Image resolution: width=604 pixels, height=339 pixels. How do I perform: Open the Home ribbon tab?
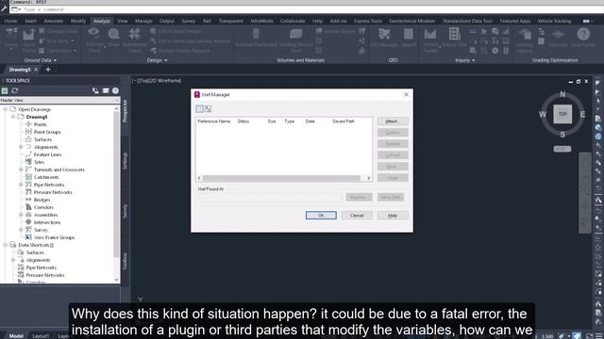coord(10,21)
